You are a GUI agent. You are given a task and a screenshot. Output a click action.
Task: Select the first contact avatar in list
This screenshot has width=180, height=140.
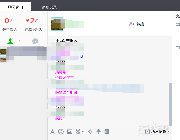3,51
